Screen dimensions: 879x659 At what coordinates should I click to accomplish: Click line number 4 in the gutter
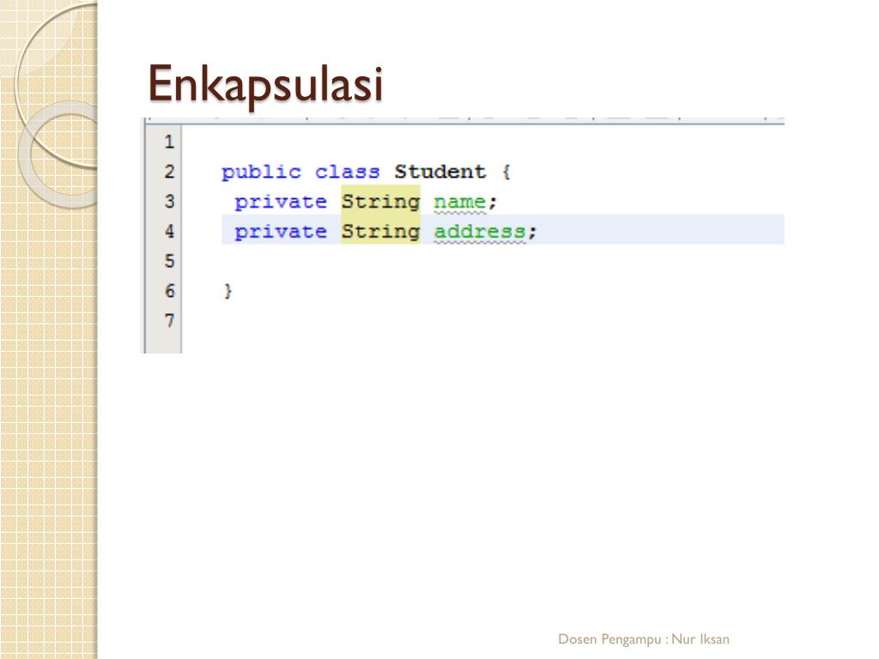pyautogui.click(x=169, y=231)
